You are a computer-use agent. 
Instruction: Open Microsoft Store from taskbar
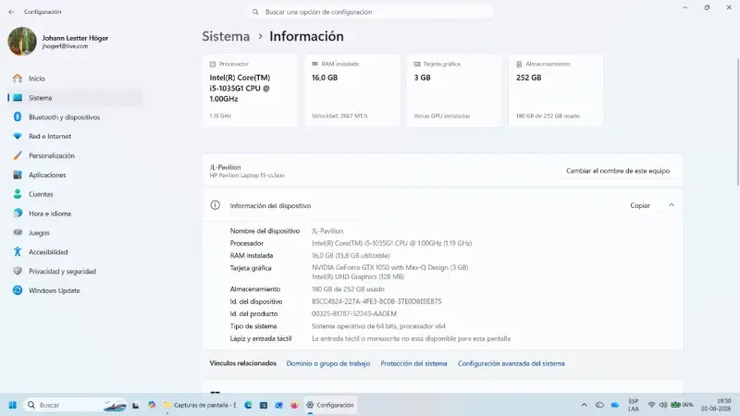264,405
